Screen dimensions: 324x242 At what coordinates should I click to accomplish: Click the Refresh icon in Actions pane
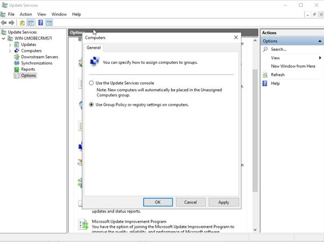pyautogui.click(x=265, y=75)
